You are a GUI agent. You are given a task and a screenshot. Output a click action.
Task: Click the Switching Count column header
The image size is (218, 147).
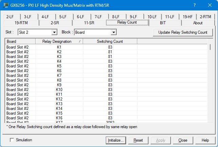pyautogui.click(x=110, y=41)
